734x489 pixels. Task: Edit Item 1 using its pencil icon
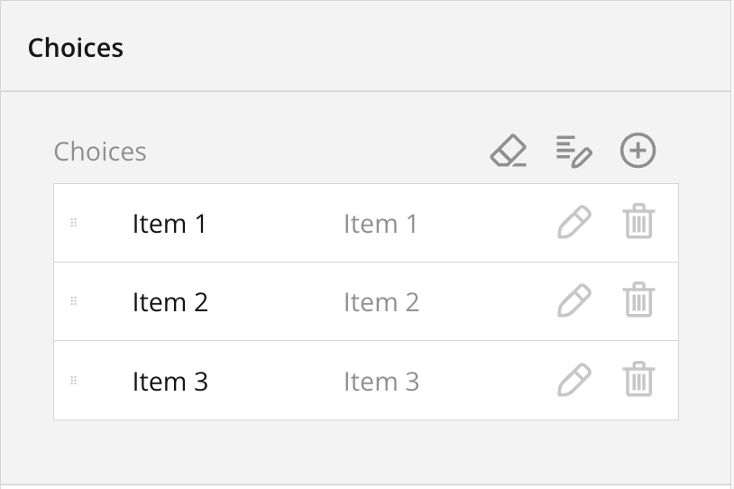574,223
